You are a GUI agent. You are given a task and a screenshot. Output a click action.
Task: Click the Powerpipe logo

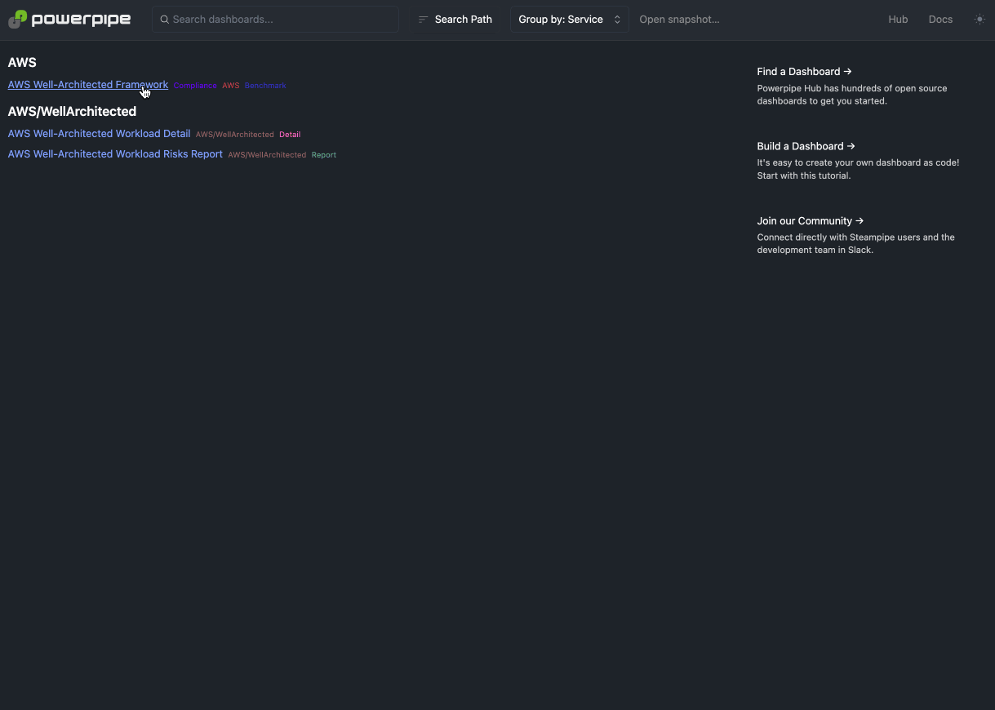coord(69,19)
